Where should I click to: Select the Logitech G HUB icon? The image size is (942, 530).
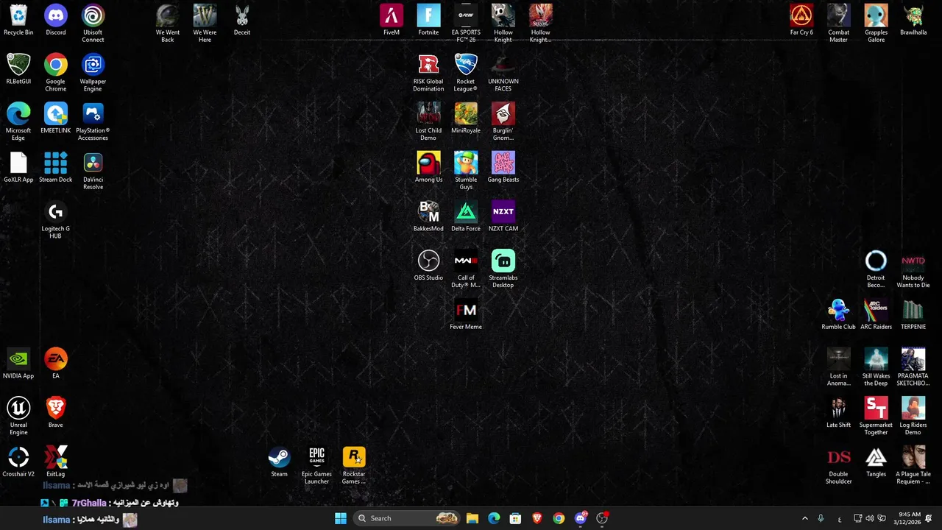click(x=56, y=220)
